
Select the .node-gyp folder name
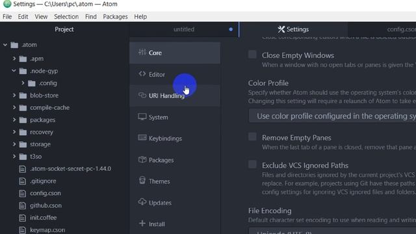pyautogui.click(x=44, y=71)
